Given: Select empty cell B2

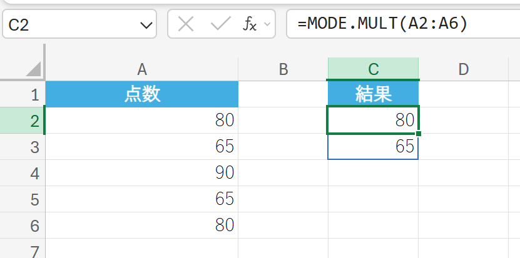Looking at the screenshot, I should point(283,121).
